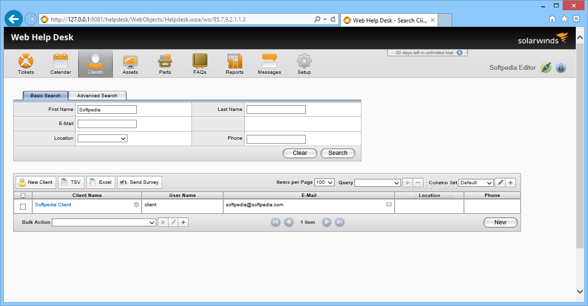Toggle the select-all checkbox in table header

coord(23,196)
